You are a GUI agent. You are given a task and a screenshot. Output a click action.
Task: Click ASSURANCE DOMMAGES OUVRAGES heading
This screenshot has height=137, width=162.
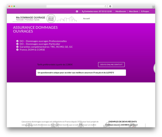[35, 29]
